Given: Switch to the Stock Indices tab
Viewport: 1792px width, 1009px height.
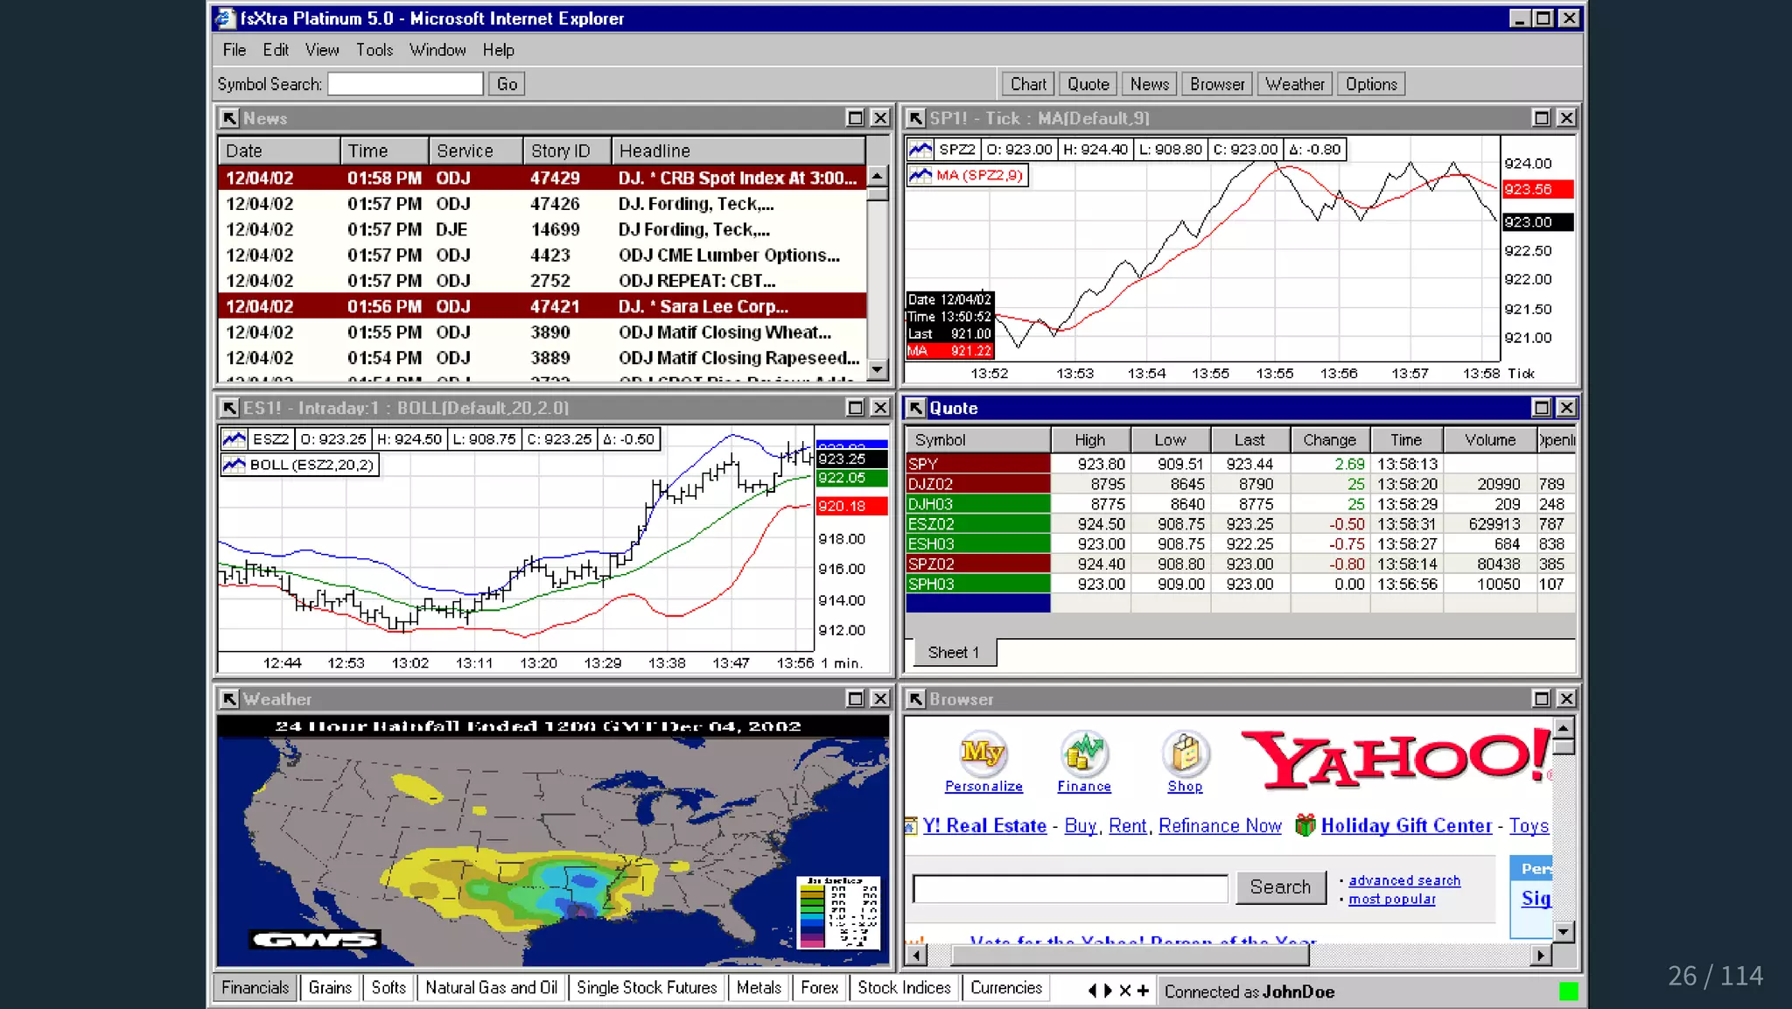Looking at the screenshot, I should tap(904, 987).
